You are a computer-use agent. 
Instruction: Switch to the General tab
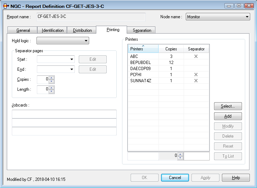pos(23,30)
